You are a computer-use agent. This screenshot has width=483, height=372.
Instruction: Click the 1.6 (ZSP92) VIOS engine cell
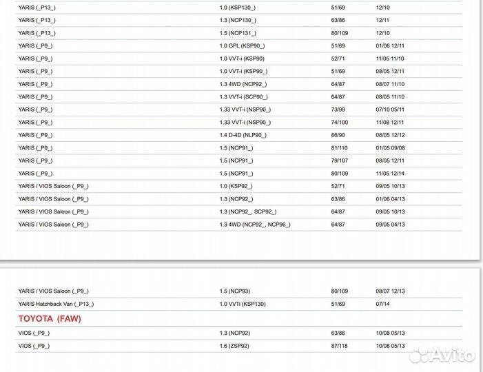coord(235,346)
